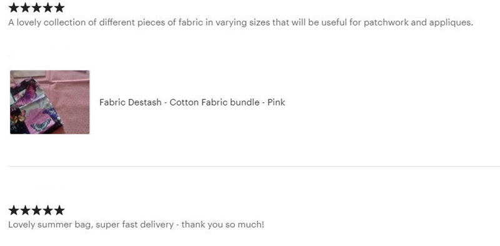Click the review text about a lovely collection

(241, 22)
